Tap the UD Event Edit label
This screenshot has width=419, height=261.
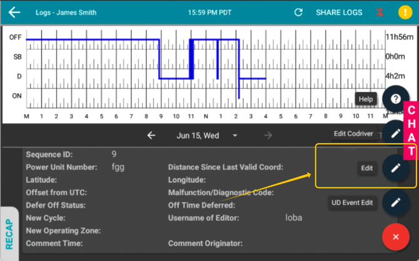coord(352,202)
